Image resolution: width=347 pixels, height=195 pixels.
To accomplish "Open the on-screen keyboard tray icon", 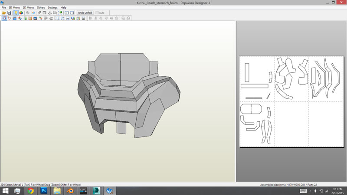I will click(x=303, y=191).
